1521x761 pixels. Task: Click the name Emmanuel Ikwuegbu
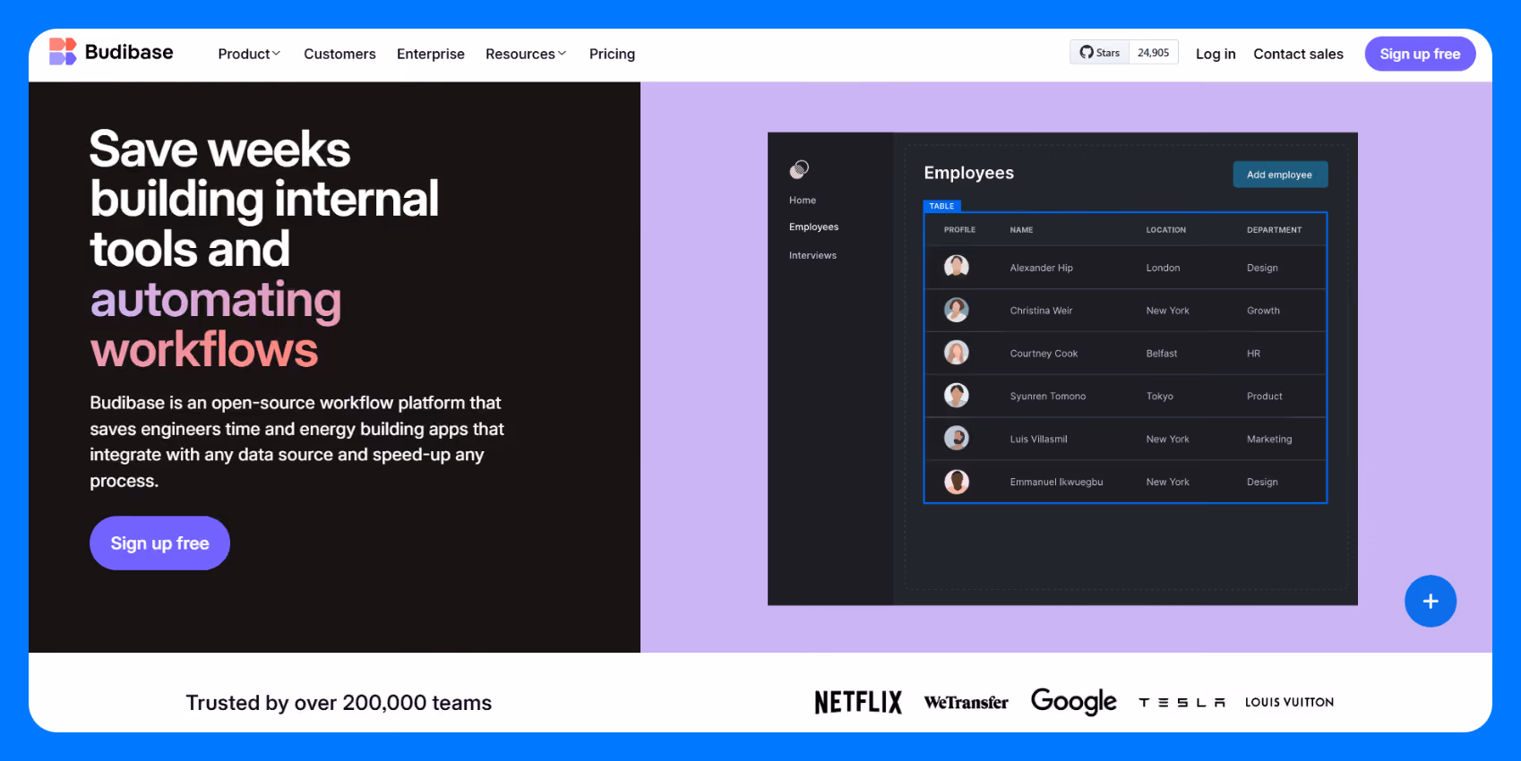[x=1056, y=483]
